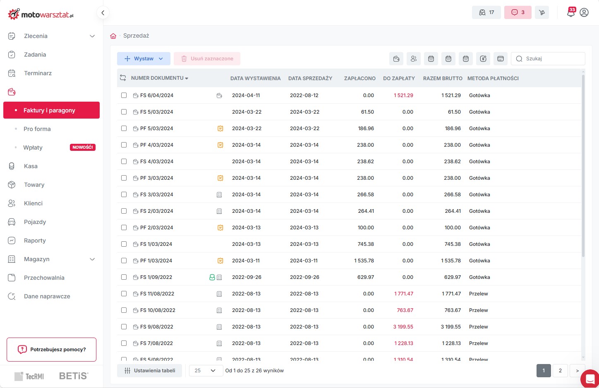Open the messages counter showing 3
599x388 pixels.
click(x=518, y=12)
